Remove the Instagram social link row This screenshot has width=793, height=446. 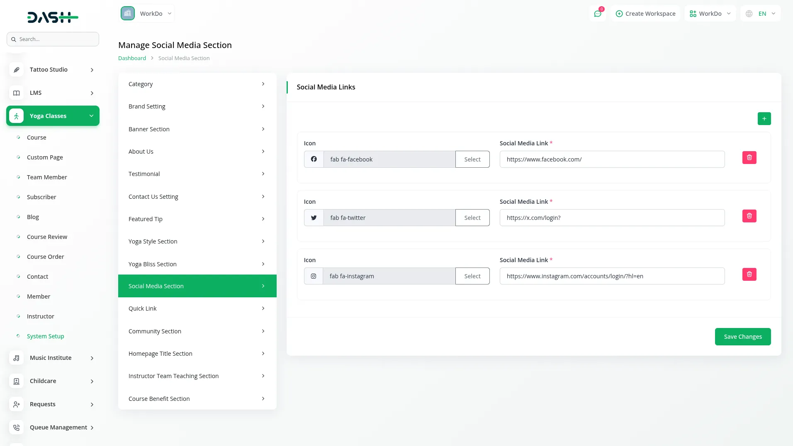749,275
